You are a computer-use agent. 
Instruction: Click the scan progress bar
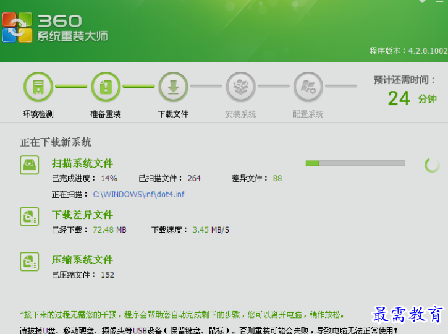(x=355, y=163)
